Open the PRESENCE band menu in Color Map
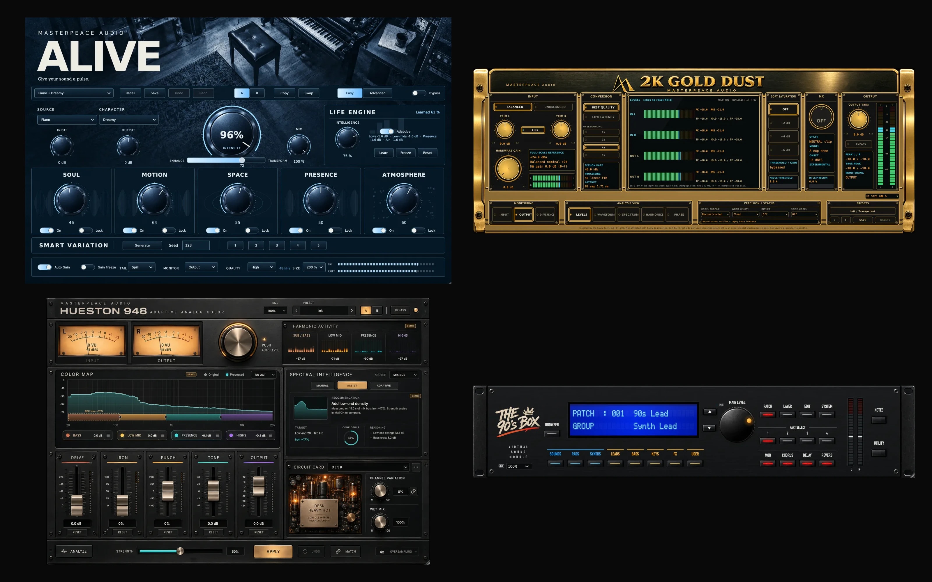 tap(218, 435)
